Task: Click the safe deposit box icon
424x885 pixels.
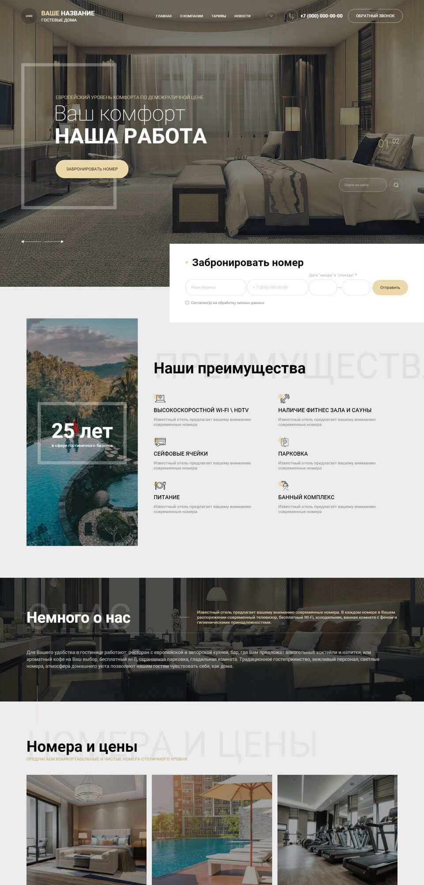Action: pyautogui.click(x=160, y=442)
